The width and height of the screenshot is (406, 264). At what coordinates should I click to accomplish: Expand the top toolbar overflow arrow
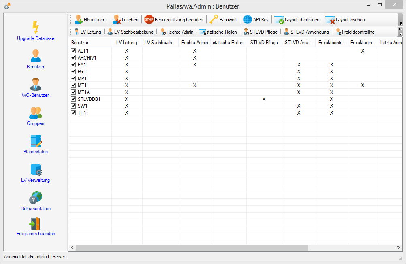click(x=400, y=23)
